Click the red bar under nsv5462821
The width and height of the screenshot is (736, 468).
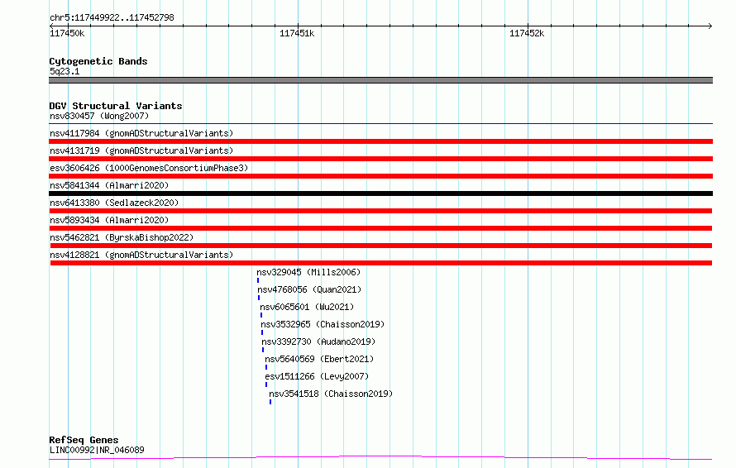point(380,246)
